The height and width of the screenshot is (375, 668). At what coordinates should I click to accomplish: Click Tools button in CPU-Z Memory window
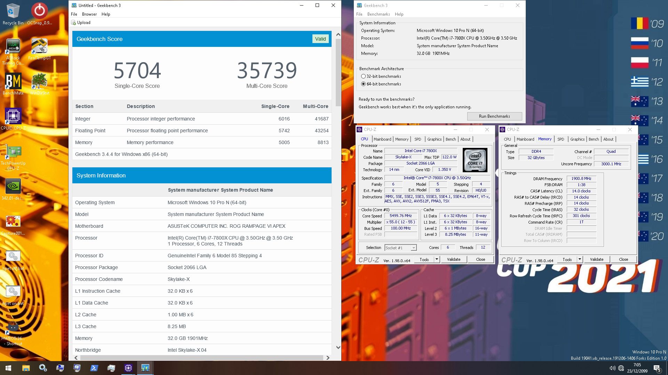tap(567, 259)
